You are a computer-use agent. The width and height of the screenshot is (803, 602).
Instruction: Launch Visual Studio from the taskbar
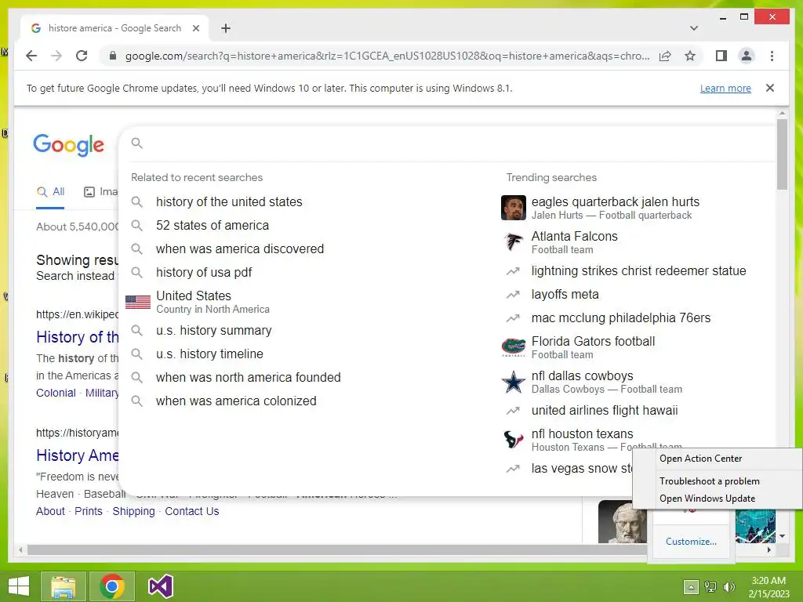(x=161, y=586)
